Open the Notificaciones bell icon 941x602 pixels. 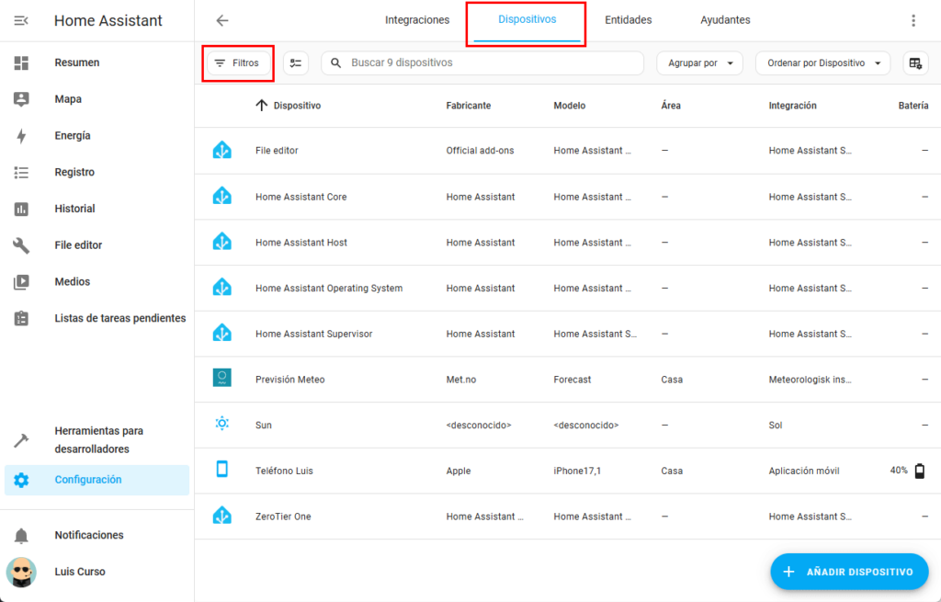[x=21, y=536]
